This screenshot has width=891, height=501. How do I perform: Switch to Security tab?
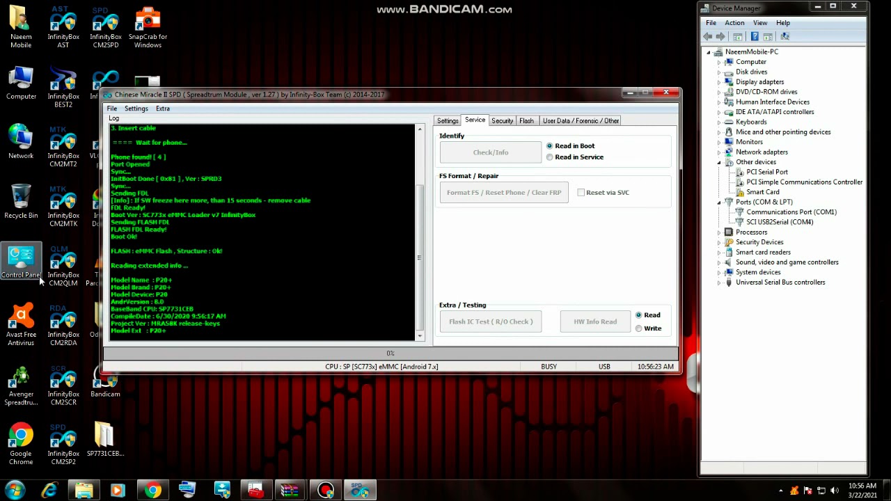pos(502,121)
